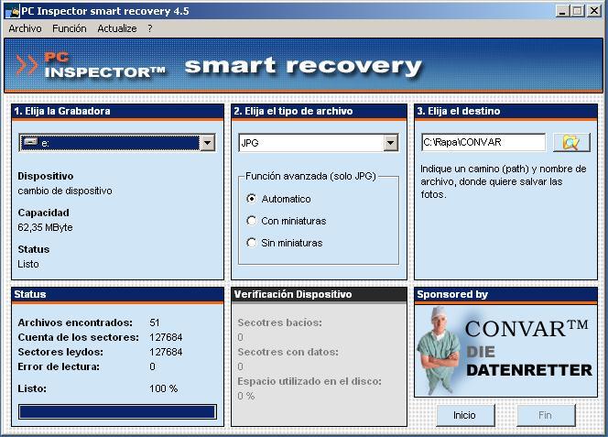Select the Automatico radio button
The image size is (608, 437).
click(251, 199)
